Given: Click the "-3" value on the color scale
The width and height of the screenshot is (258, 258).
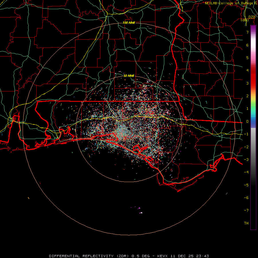Looking at the screenshot, I should pos(246,160).
